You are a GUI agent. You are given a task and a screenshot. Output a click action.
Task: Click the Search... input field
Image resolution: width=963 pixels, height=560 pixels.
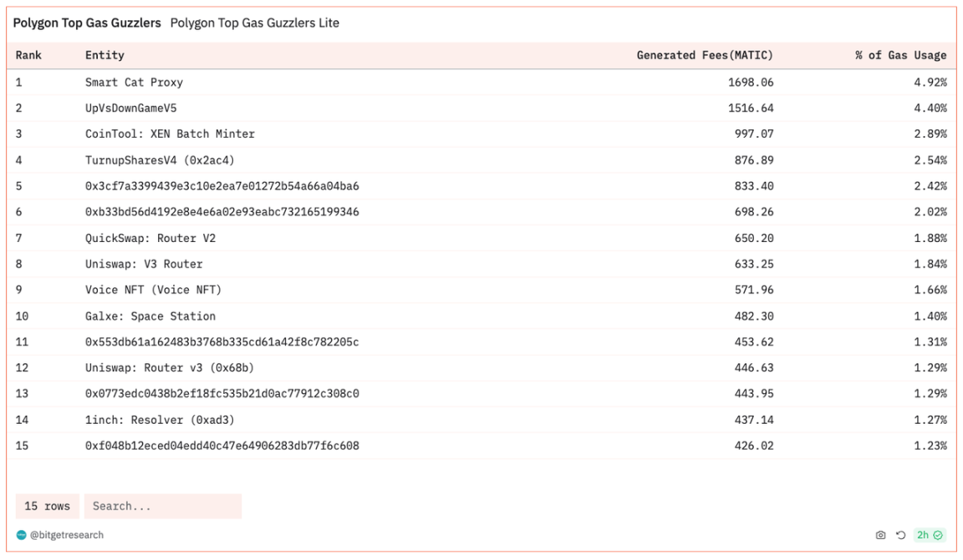point(163,506)
